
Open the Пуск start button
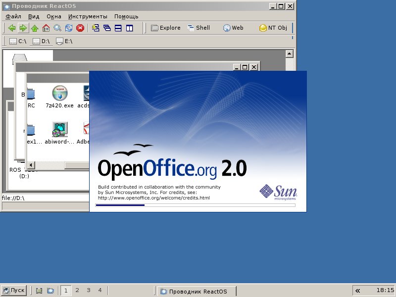click(x=14, y=291)
